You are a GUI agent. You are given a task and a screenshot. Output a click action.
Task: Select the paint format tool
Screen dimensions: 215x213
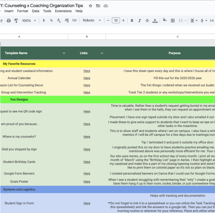click(x=16, y=21)
